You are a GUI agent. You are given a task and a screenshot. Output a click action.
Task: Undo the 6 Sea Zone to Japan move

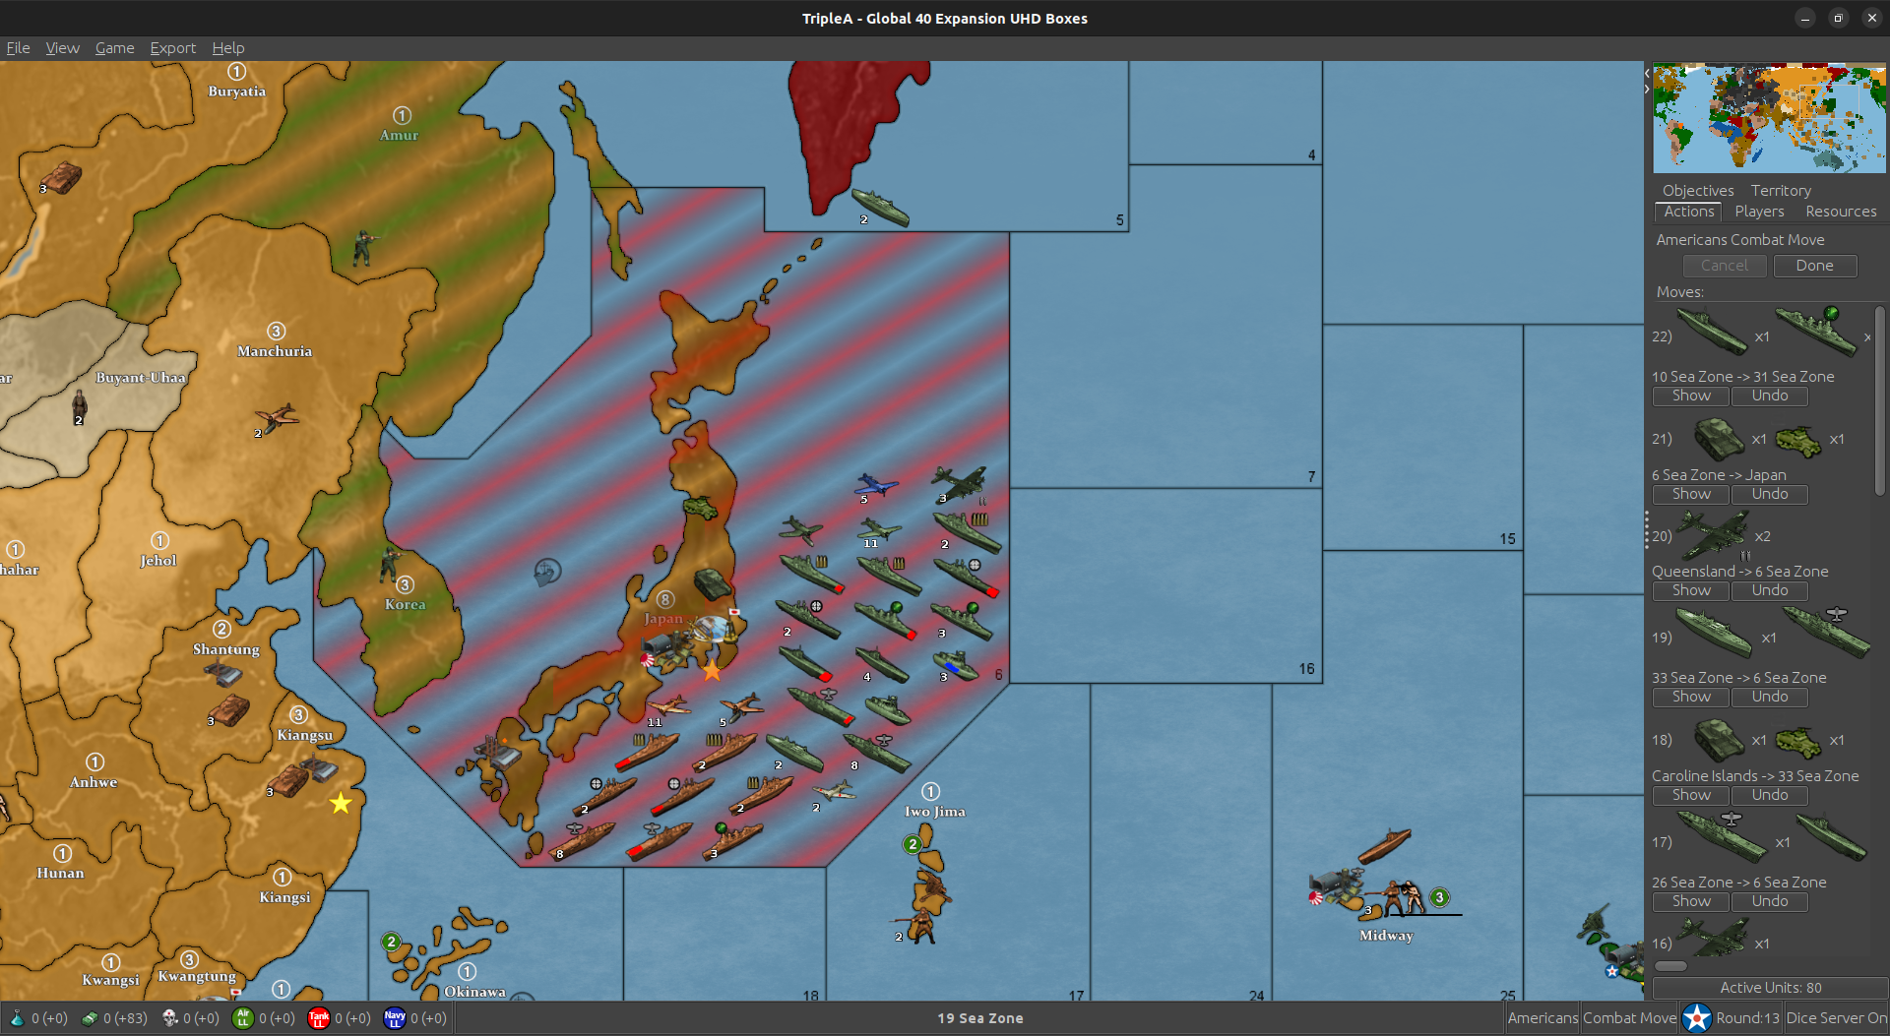tap(1769, 494)
